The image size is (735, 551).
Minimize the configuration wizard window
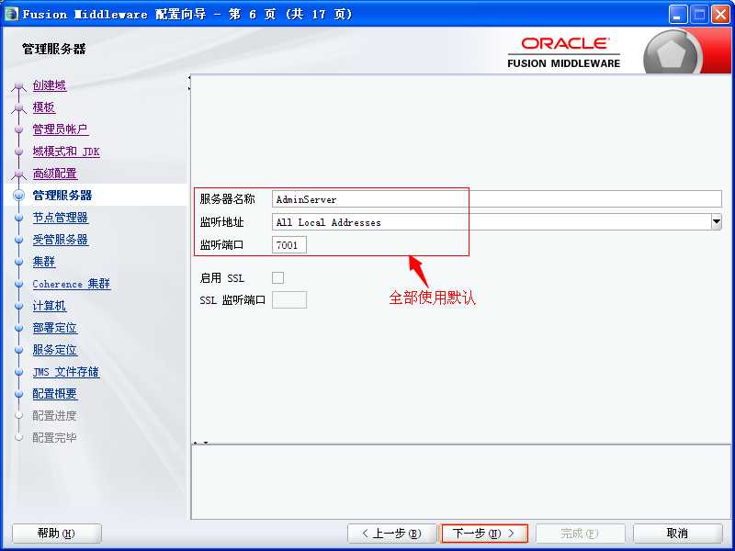click(x=677, y=15)
